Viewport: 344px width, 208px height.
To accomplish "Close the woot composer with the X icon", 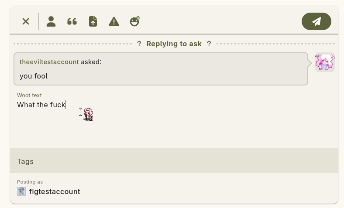I will click(x=26, y=21).
